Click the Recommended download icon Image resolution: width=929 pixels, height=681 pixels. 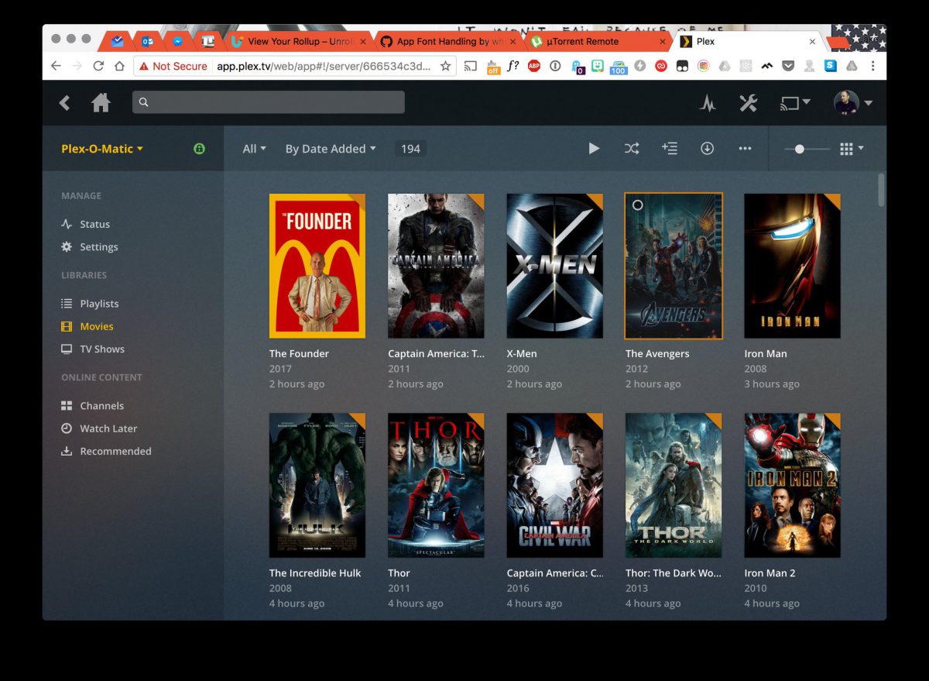point(67,451)
